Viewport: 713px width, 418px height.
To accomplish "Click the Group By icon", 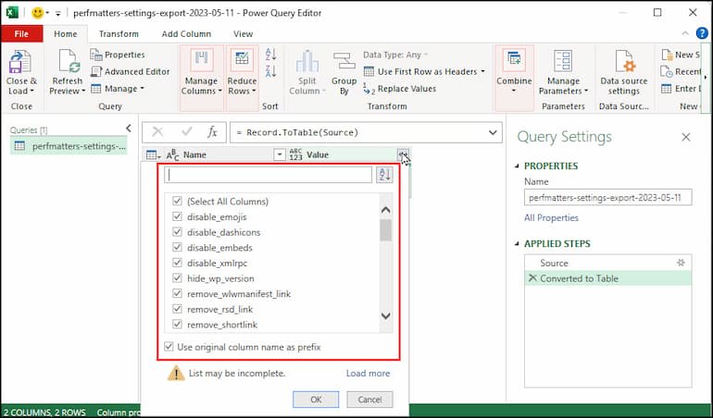I will 344,62.
